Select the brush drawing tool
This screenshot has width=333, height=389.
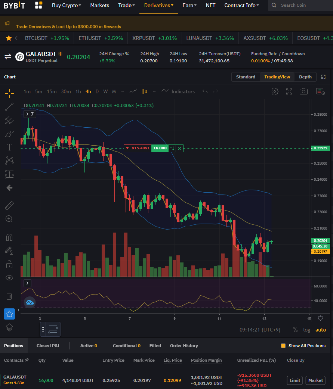pyautogui.click(x=9, y=134)
